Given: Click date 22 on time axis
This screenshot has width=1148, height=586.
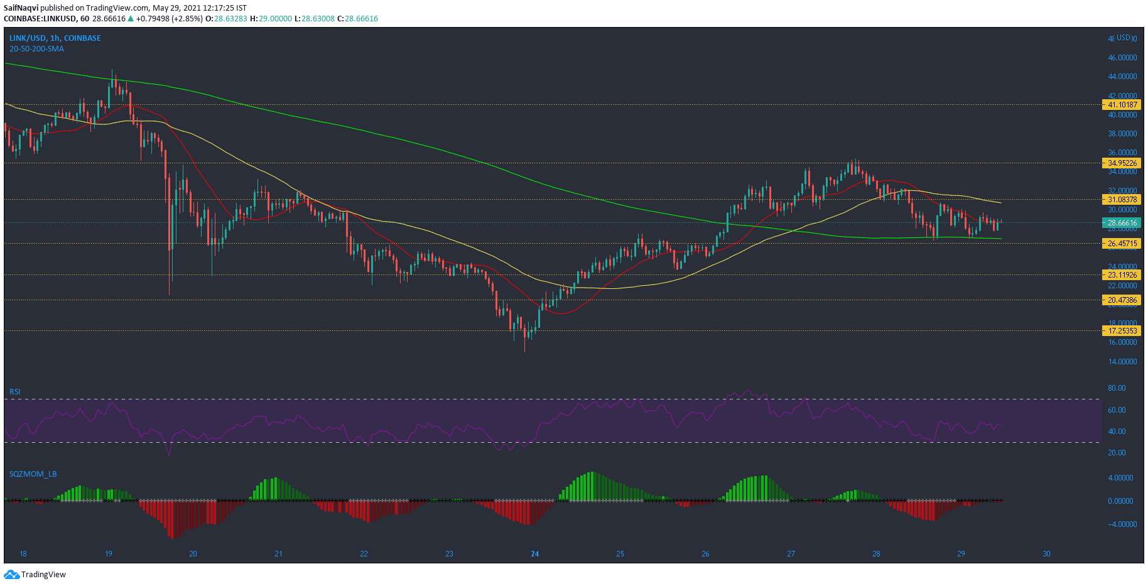Looking at the screenshot, I should (364, 554).
